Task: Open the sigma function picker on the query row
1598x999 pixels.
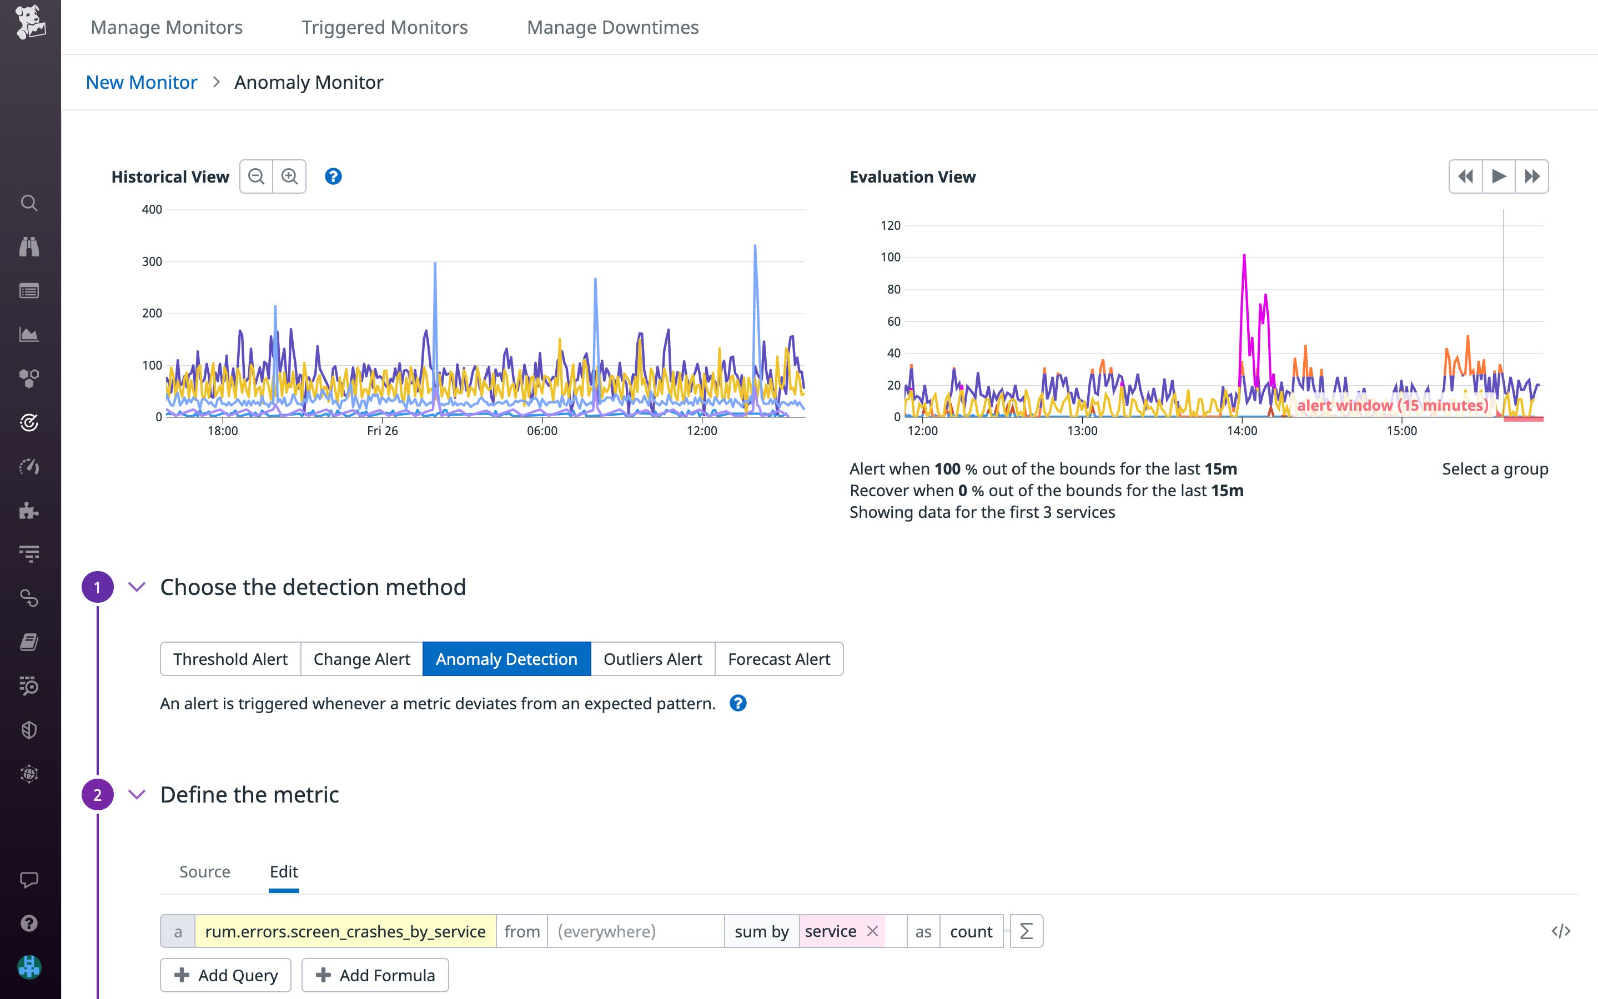Action: tap(1026, 931)
